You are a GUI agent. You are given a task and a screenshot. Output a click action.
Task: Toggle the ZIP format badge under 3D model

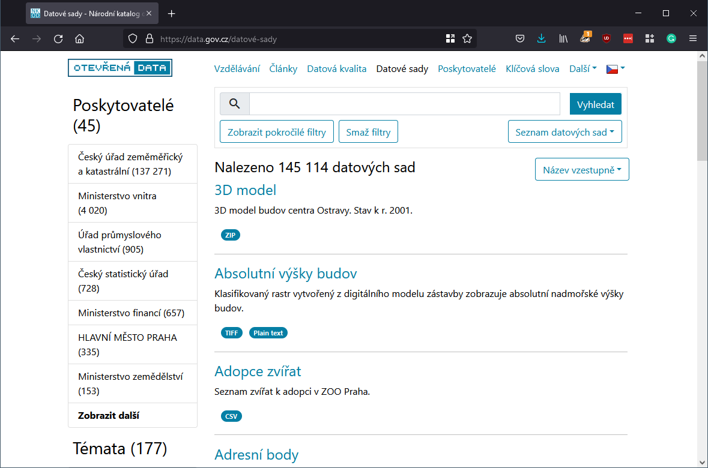pos(230,235)
